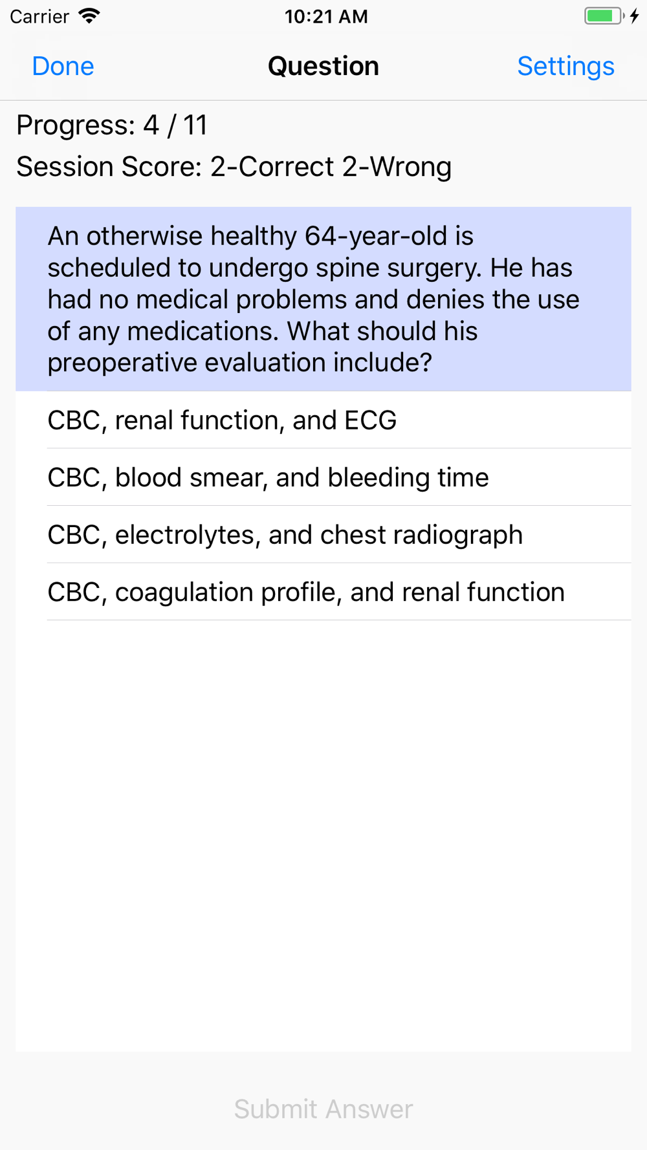Select answer CBC, renal function, and ECG
The image size is (647, 1150).
pyautogui.click(x=222, y=420)
